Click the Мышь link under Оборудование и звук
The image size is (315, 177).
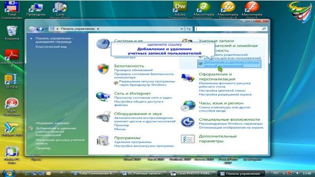[120, 129]
